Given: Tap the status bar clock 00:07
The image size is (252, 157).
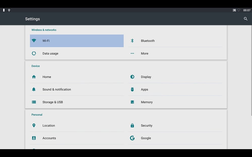Looking at the screenshot, I should point(247,10).
